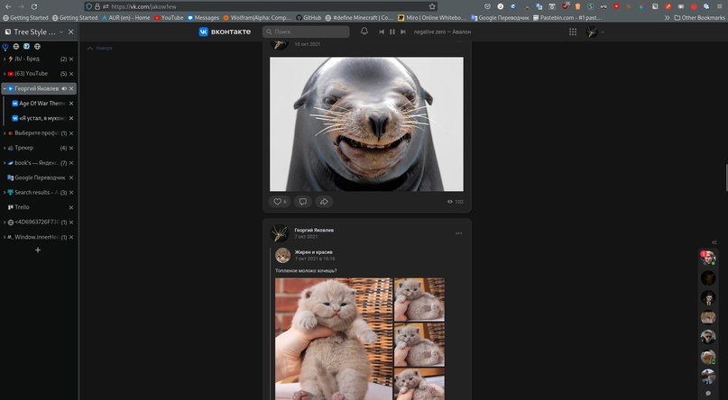Open the seal photo in viewer
728x400 pixels.
[x=366, y=123]
